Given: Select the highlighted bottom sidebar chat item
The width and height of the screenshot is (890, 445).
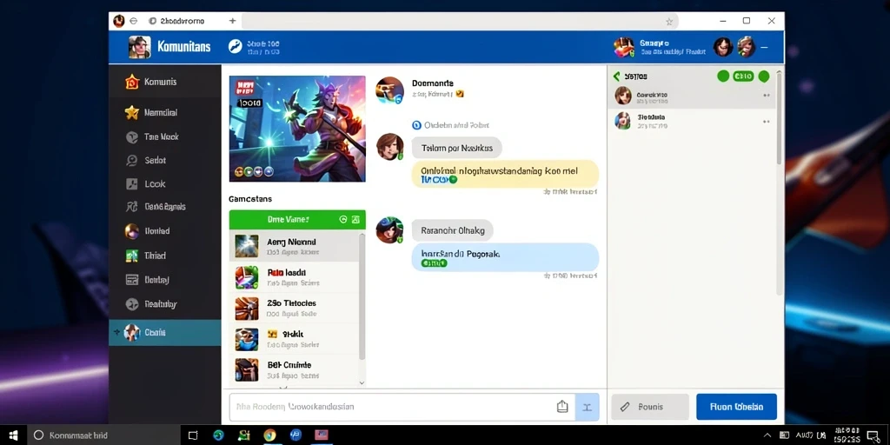Looking at the screenshot, I should [x=164, y=333].
